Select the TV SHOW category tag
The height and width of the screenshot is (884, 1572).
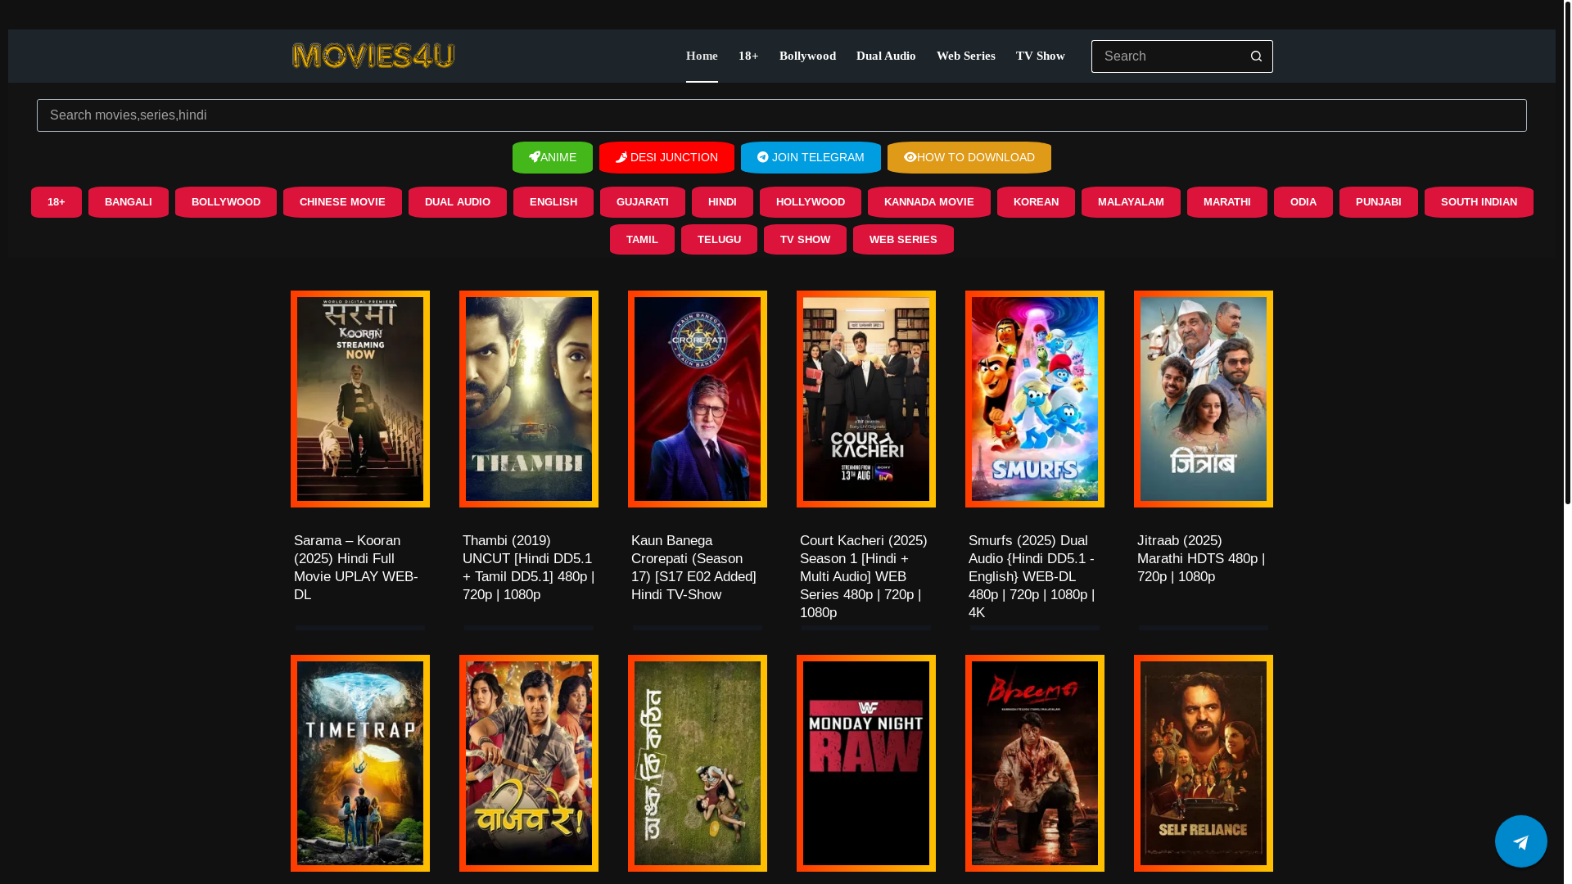click(805, 240)
